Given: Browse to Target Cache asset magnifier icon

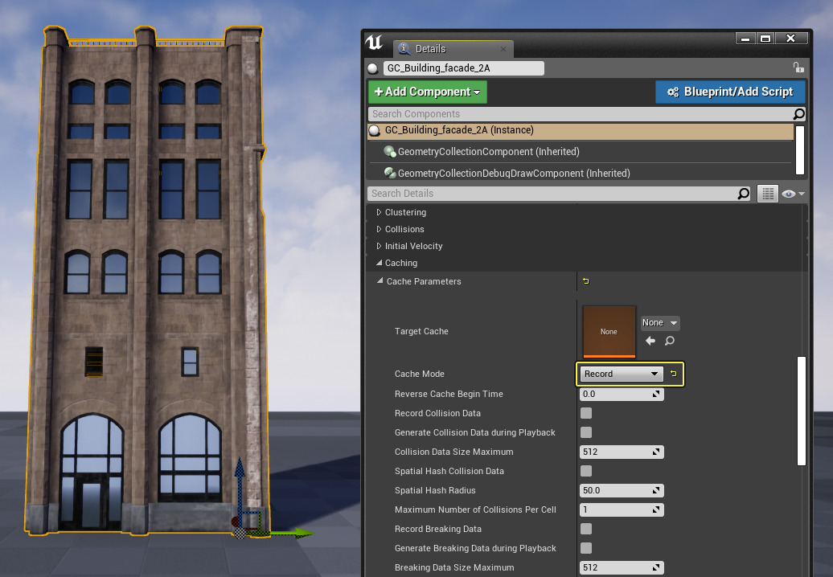Looking at the screenshot, I should 669,341.
